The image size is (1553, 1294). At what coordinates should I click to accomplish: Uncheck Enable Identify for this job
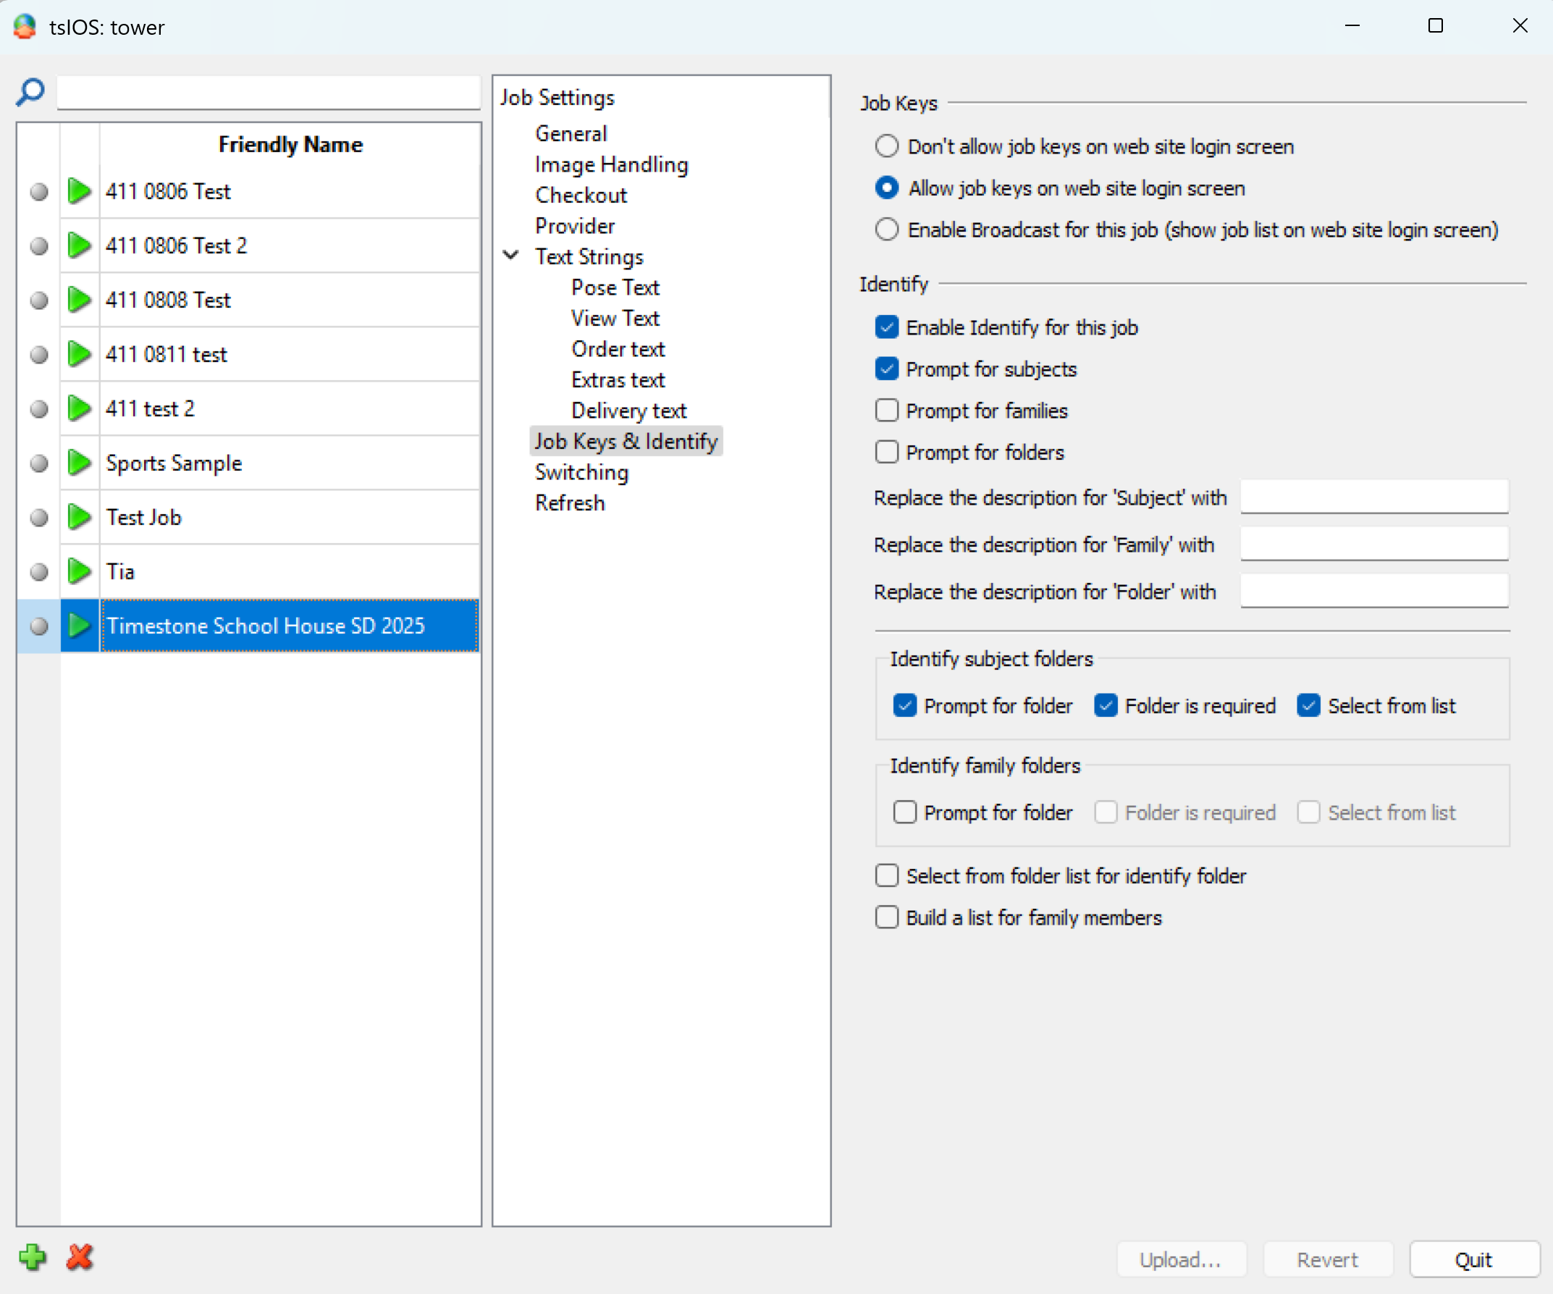(886, 327)
